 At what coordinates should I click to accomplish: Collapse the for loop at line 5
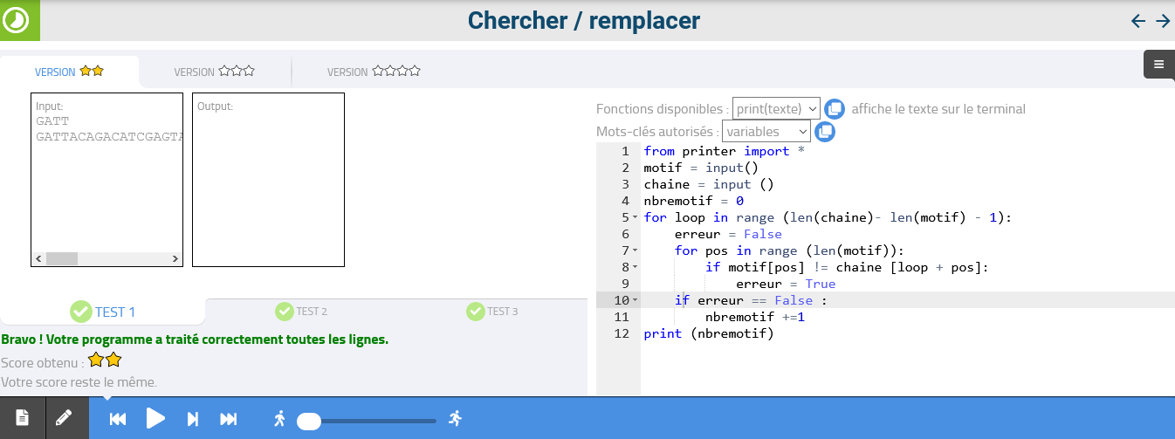636,218
